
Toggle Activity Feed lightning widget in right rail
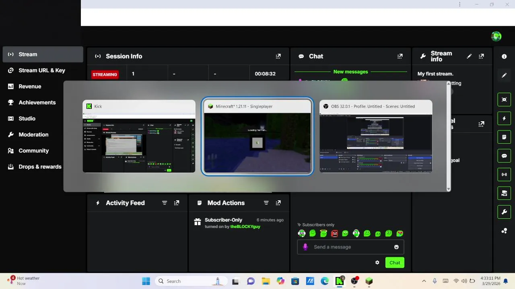tap(504, 118)
